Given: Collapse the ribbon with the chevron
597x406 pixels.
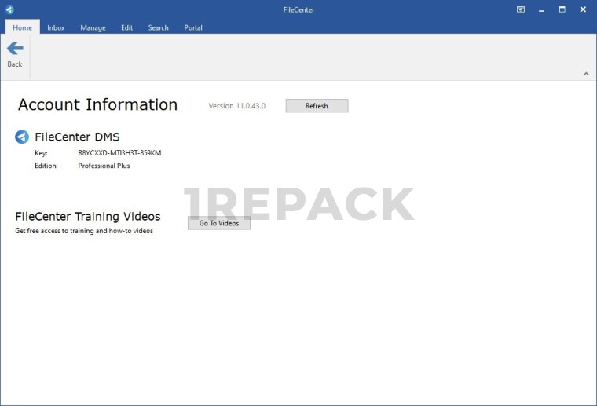Looking at the screenshot, I should 586,74.
